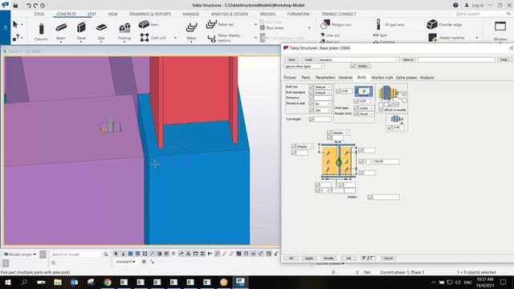
Task: Open the Thread in material dropdown
Action: tap(323, 104)
